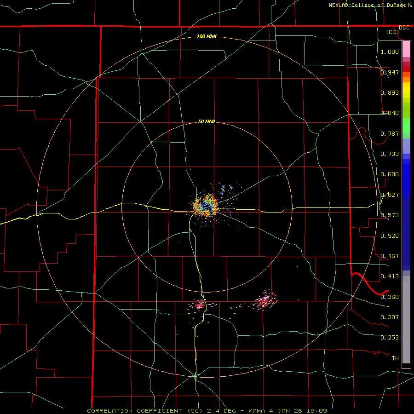Click the CORRELATION COEFFICIENT (CC) 2.4 DEG caption
This screenshot has height=414, width=414.
point(162,411)
